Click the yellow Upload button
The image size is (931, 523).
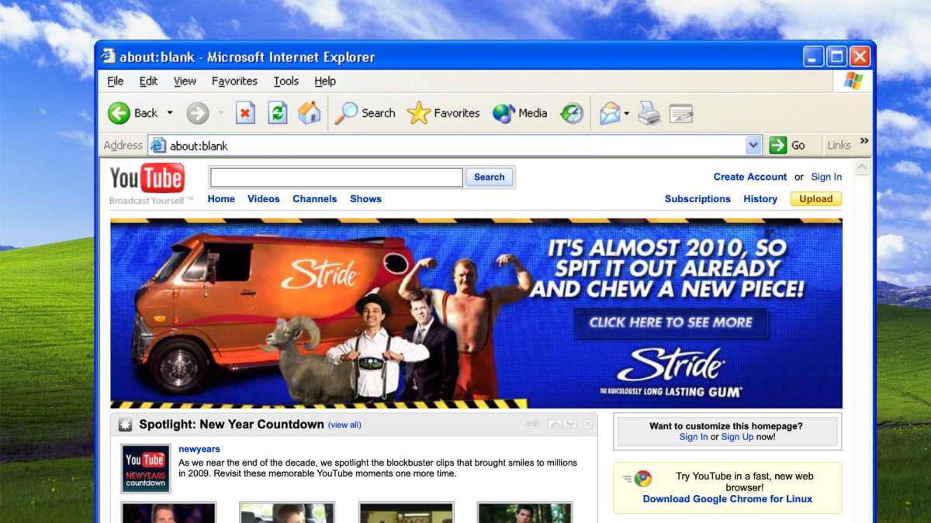click(x=816, y=199)
